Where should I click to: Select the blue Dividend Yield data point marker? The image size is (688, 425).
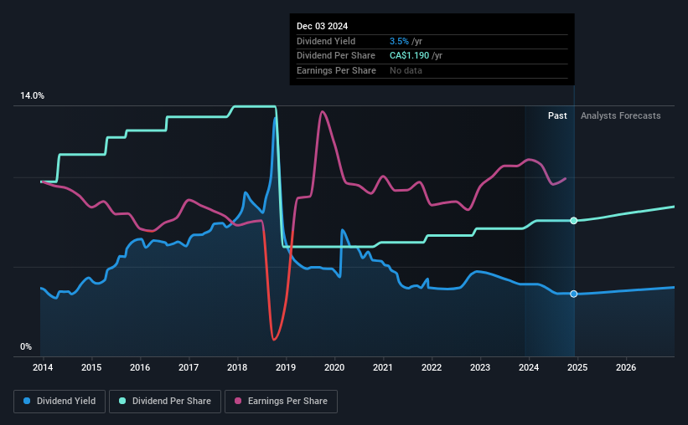coord(574,294)
